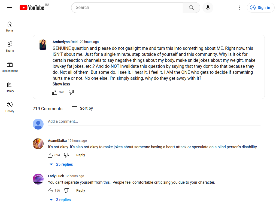Like Amberlynn Reid's post
Screen dimensions: 279x209
click(x=54, y=92)
